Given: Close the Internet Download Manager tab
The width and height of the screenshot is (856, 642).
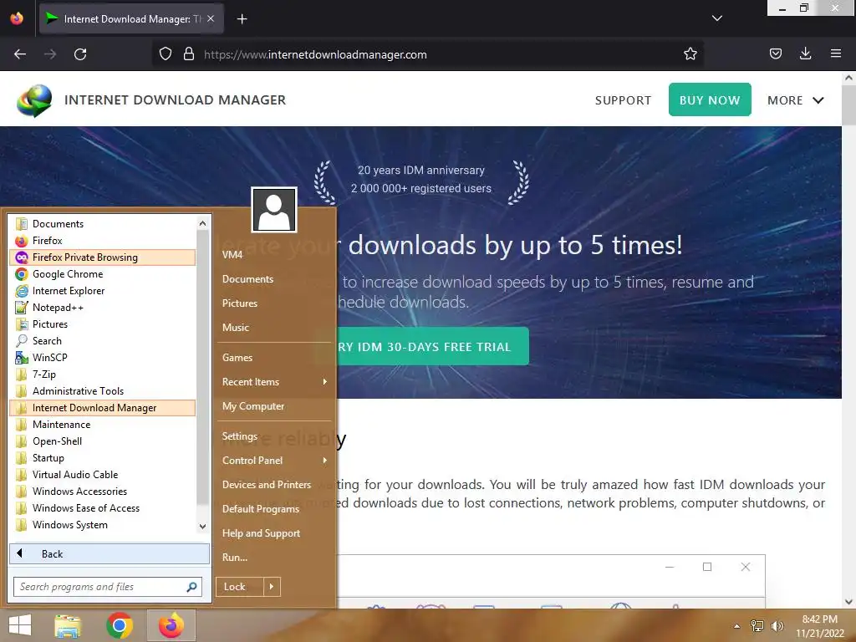Looking at the screenshot, I should pos(211,19).
